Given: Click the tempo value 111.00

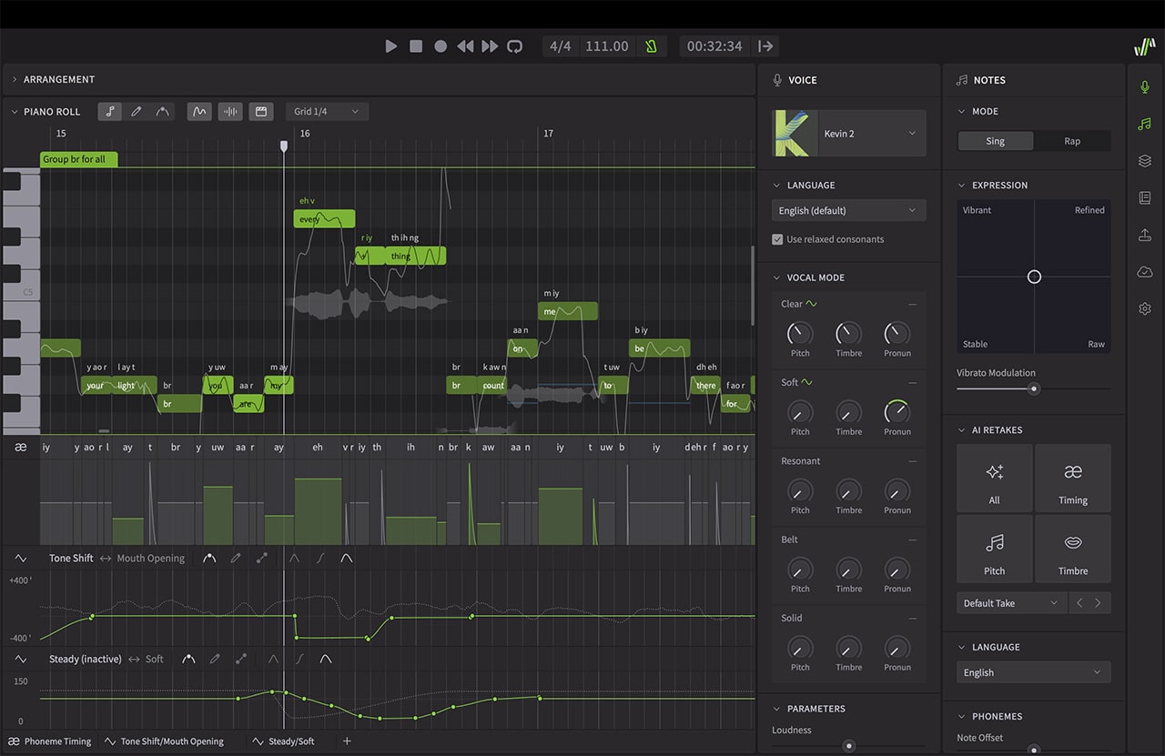Looking at the screenshot, I should tap(607, 46).
